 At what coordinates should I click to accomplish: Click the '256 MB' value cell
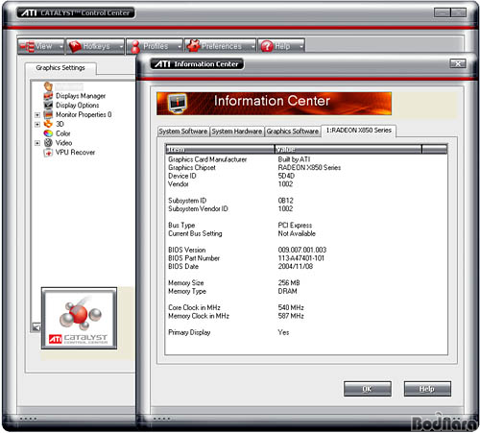point(289,282)
